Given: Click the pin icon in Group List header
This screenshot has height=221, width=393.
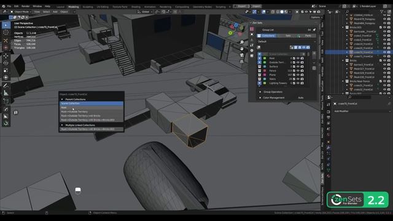Looking at the screenshot, I should [x=314, y=30].
